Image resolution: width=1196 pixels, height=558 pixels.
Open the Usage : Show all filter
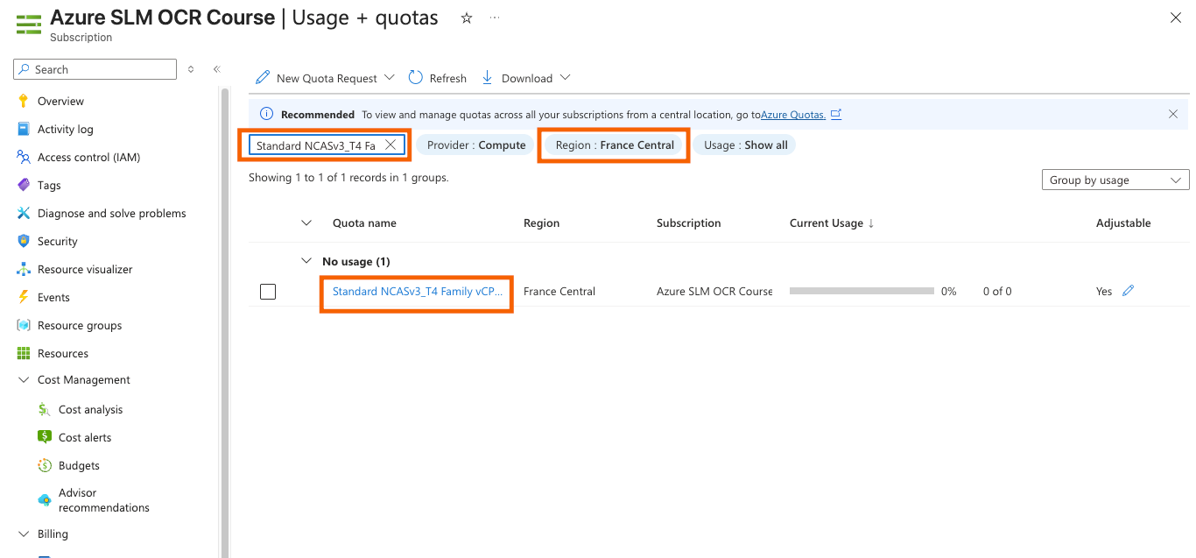click(x=745, y=145)
